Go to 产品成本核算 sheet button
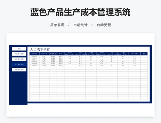 click(x=19, y=54)
